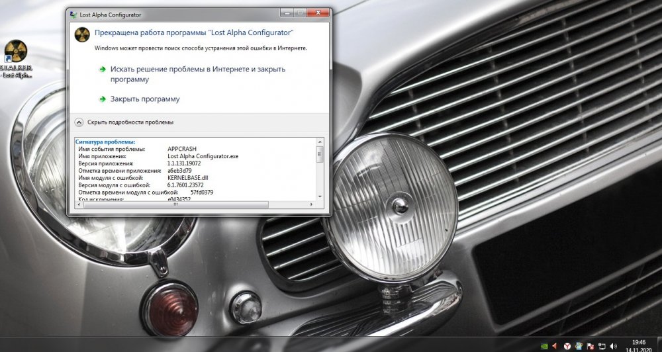The width and height of the screenshot is (662, 352).
Task: Select the 'Сигнатура проблемы:' heading text
Action: 105,142
